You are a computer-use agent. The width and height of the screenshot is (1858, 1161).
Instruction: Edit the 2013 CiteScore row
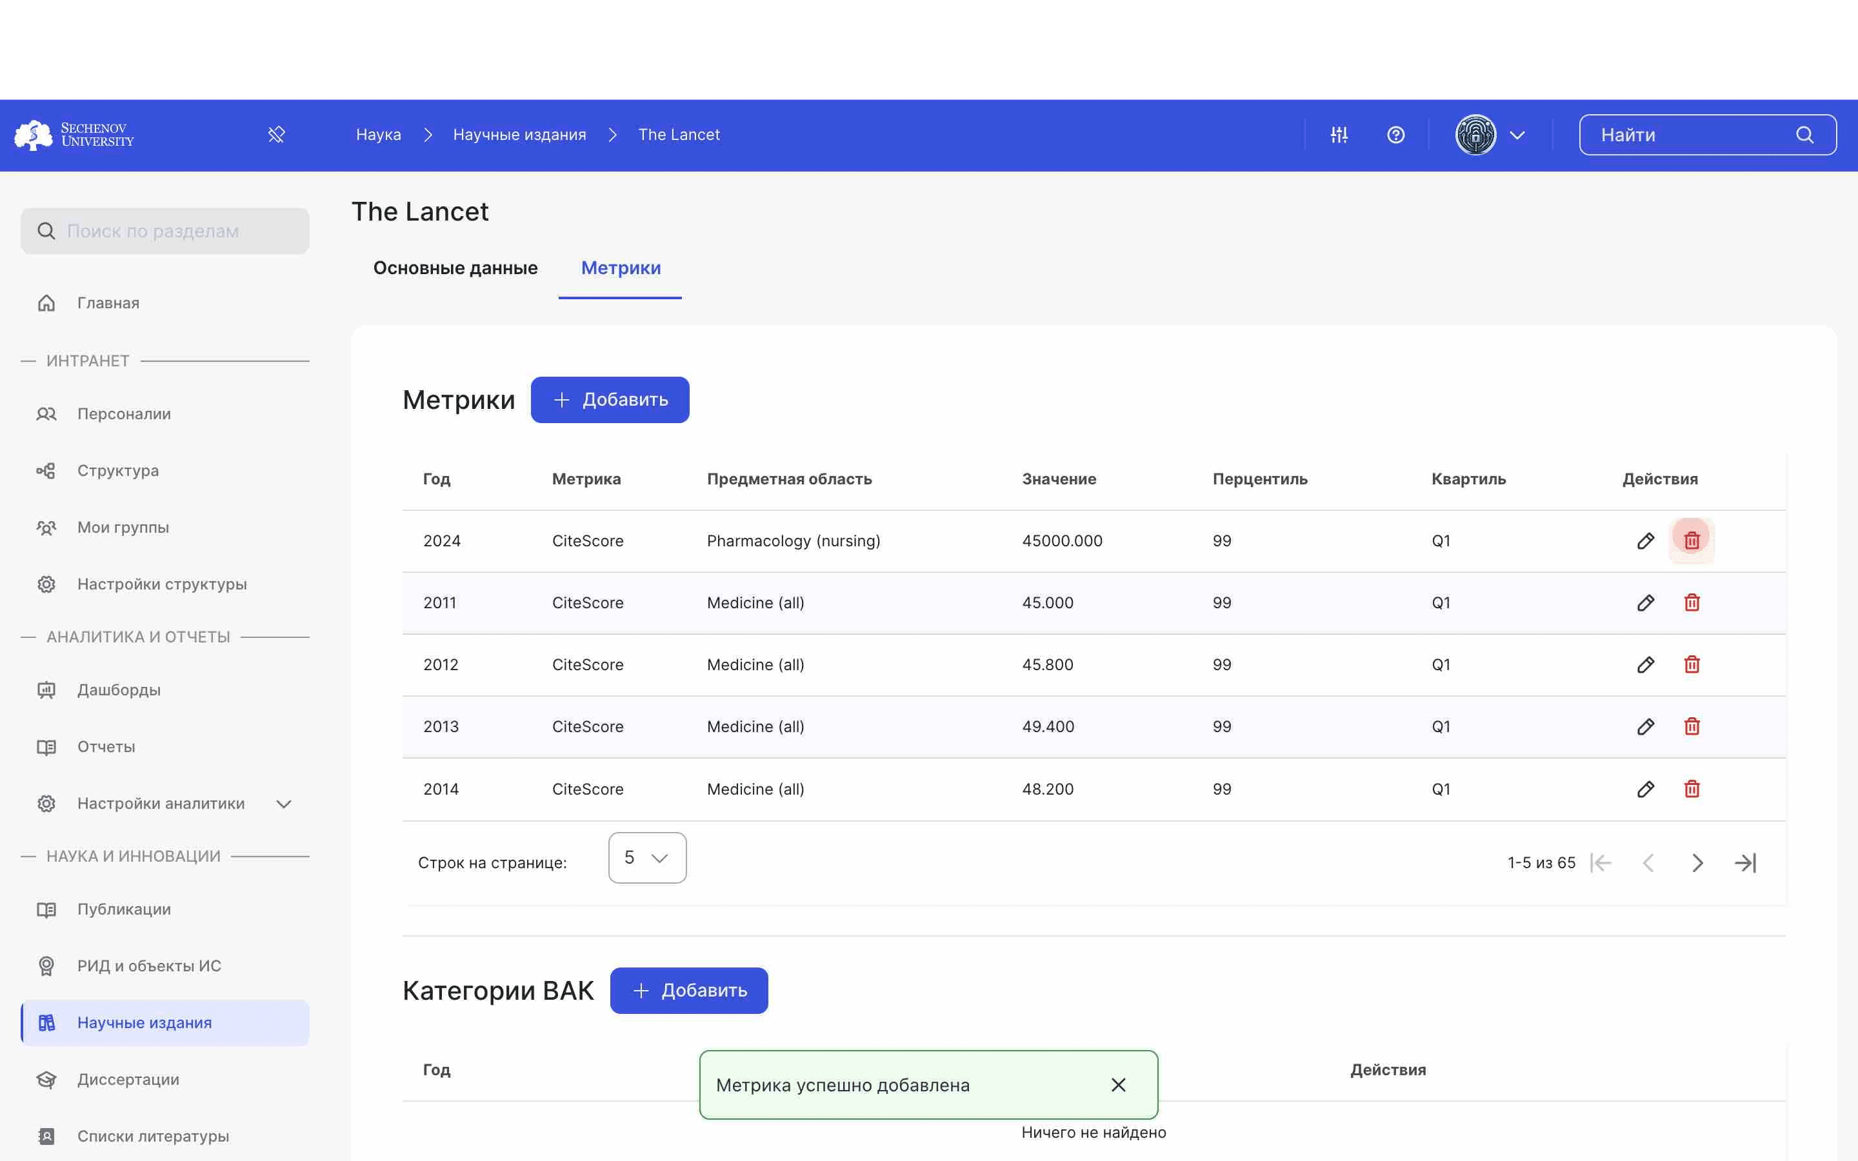[1645, 727]
